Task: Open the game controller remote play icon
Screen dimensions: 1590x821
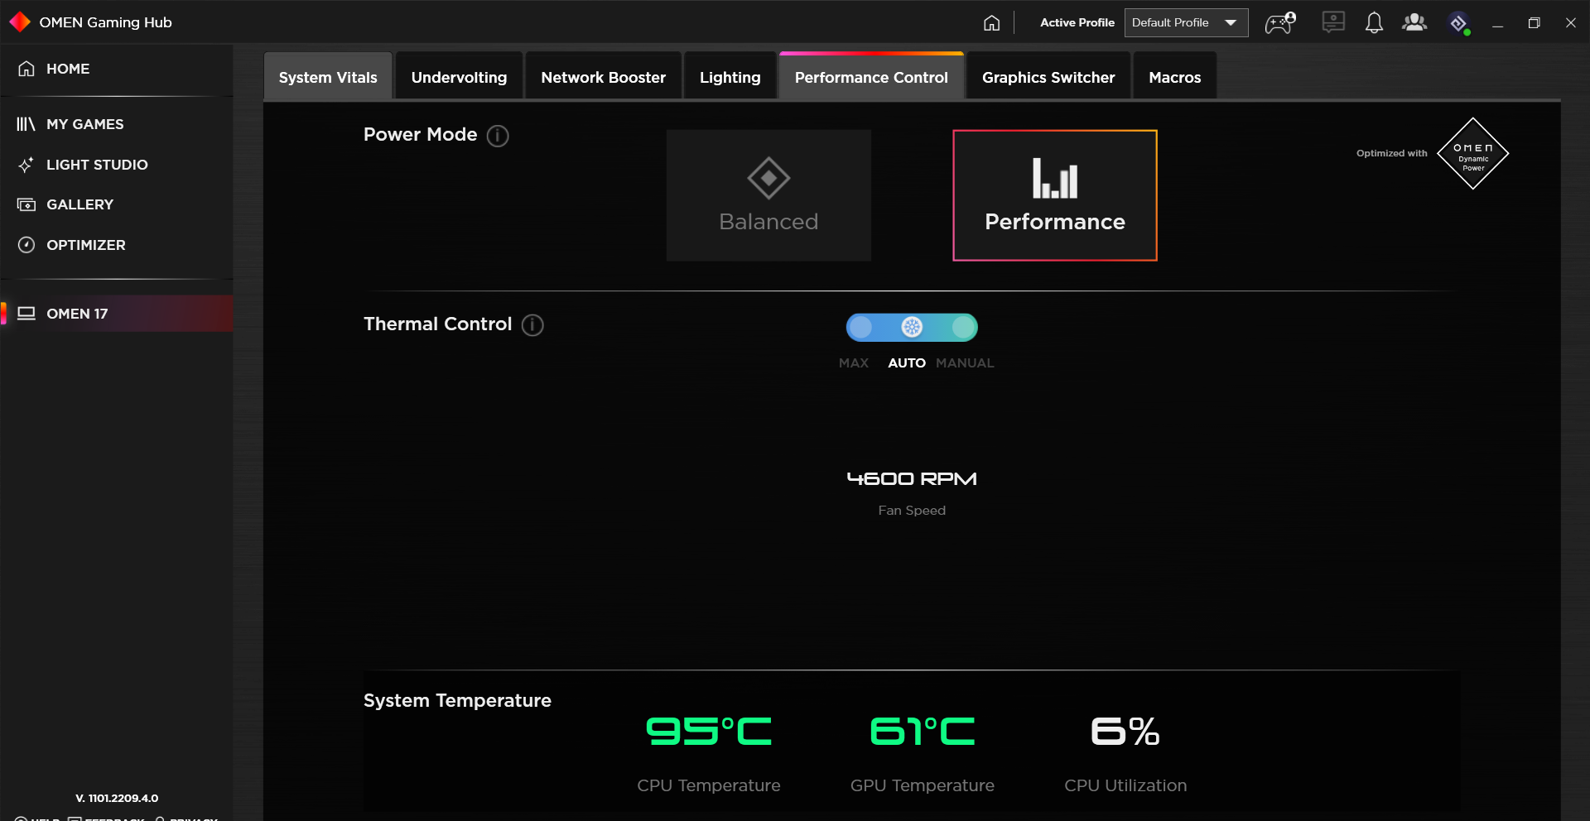Action: (x=1280, y=22)
